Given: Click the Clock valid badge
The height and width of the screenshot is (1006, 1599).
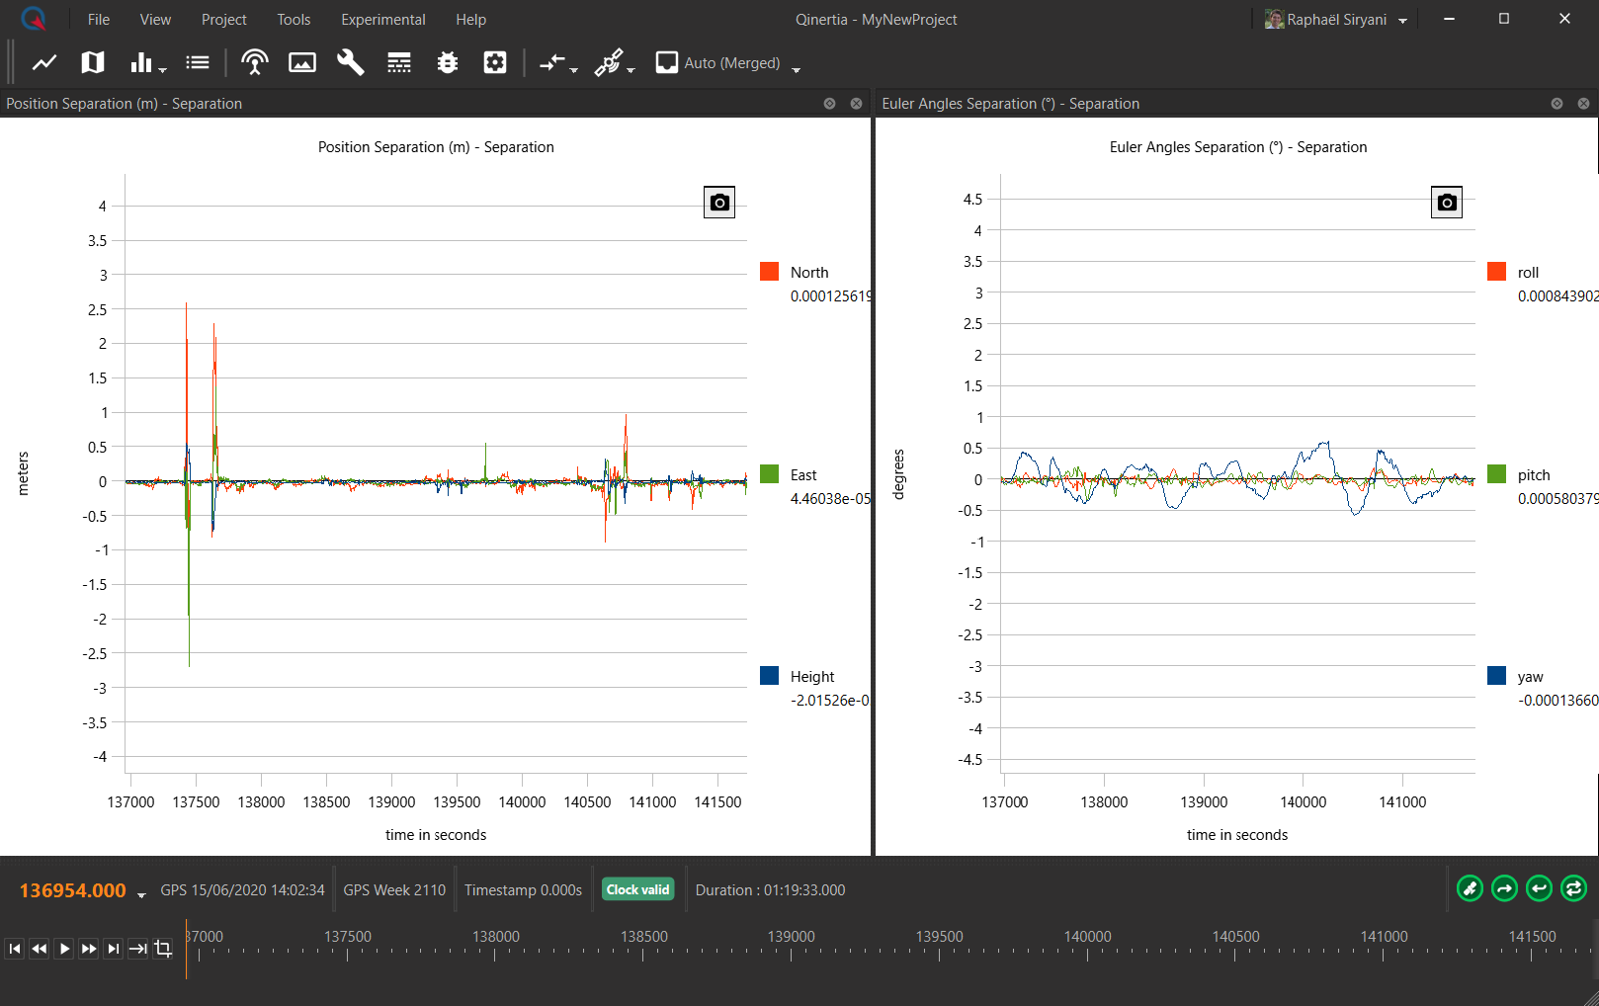Looking at the screenshot, I should 637,889.
